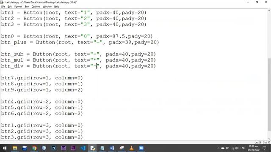Click the minus string in btn_sub line
Screen dimensions: 271x152
[95, 54]
